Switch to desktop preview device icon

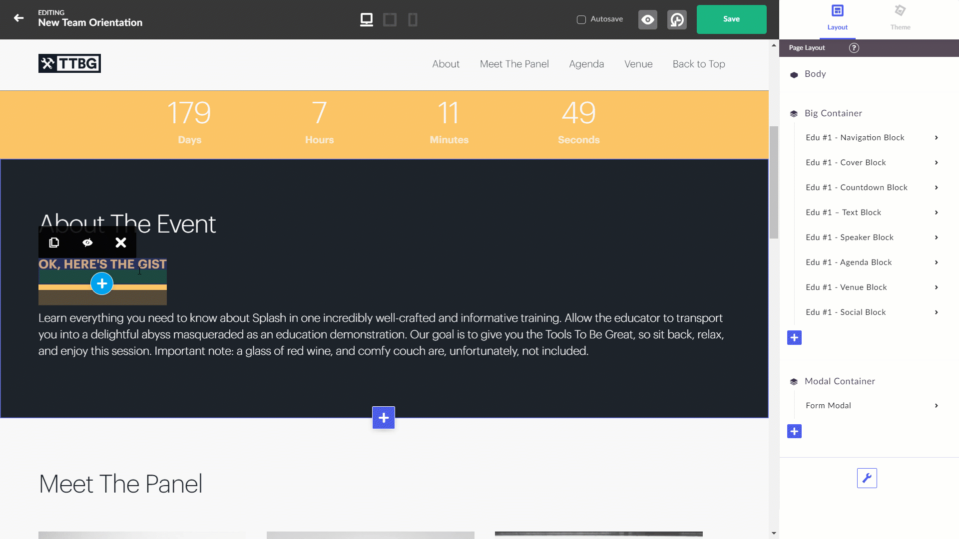click(x=367, y=19)
